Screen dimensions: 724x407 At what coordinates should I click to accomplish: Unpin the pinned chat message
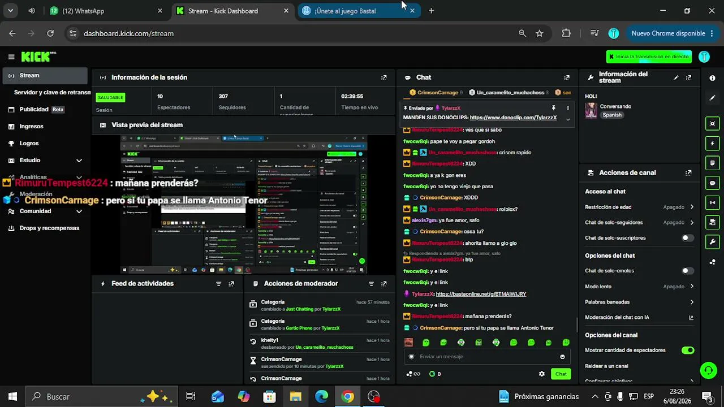tap(554, 108)
